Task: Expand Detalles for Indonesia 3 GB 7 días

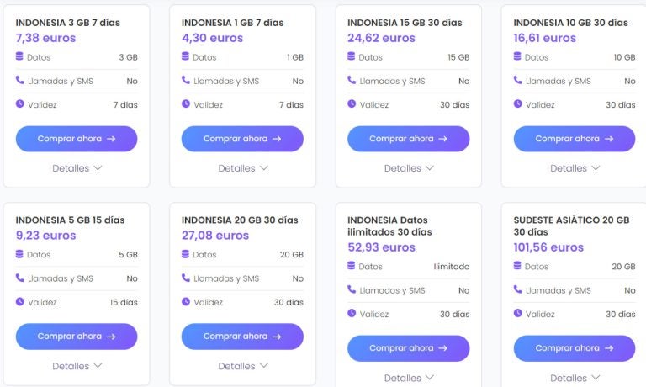Action: [x=77, y=168]
